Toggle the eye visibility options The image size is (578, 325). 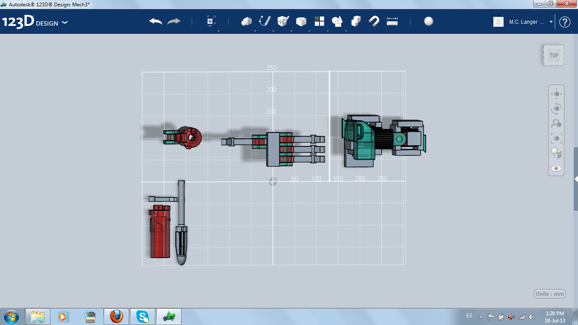556,168
